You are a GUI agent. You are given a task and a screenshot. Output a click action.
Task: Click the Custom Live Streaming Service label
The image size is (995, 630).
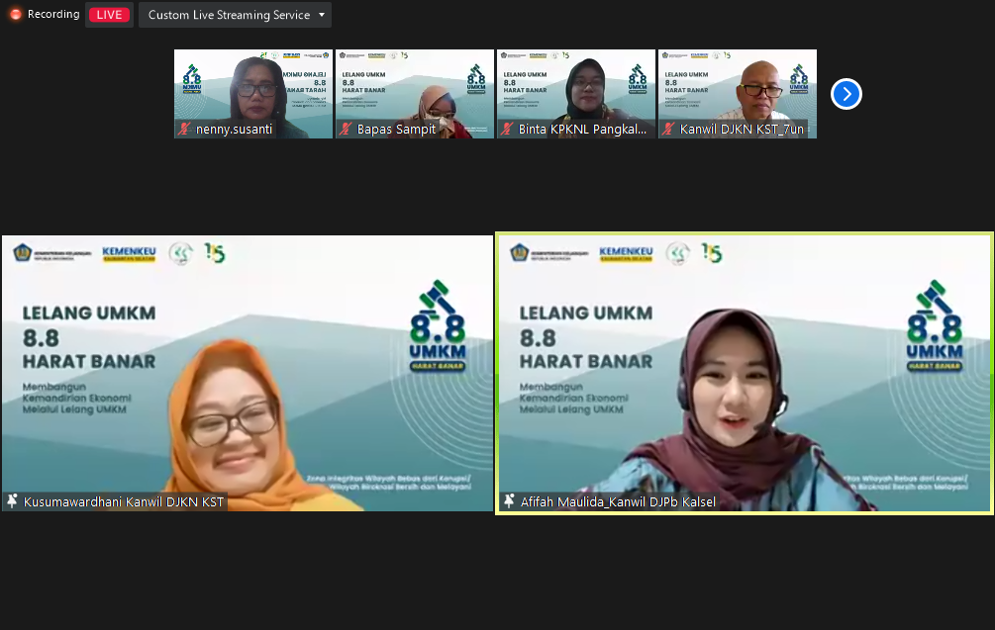tap(228, 15)
